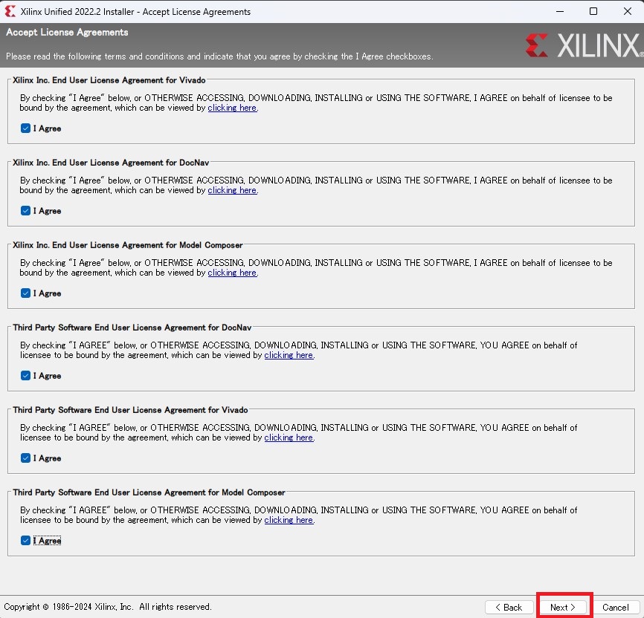Screen dimensions: 644x618
Task: Click the XILINX logo in the header
Action: (584, 45)
